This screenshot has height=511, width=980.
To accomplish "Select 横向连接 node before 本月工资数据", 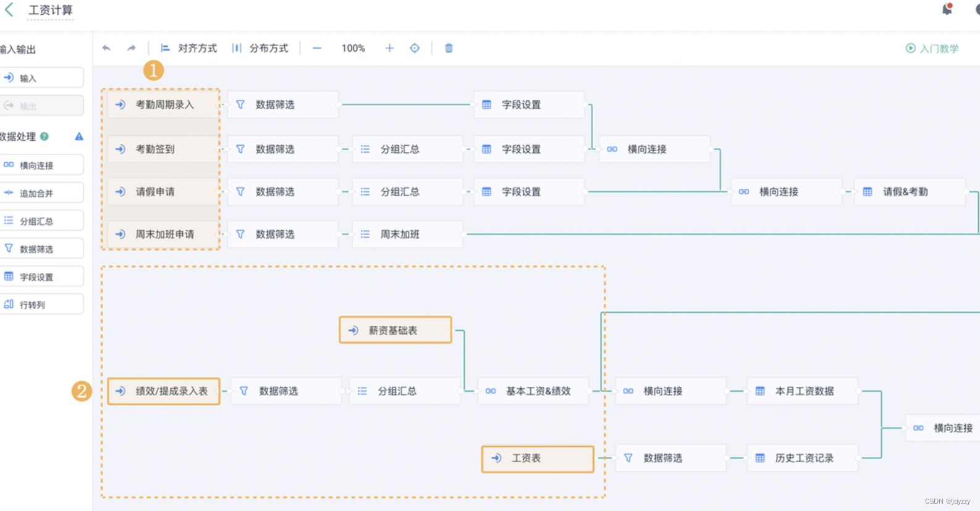I will (x=671, y=391).
